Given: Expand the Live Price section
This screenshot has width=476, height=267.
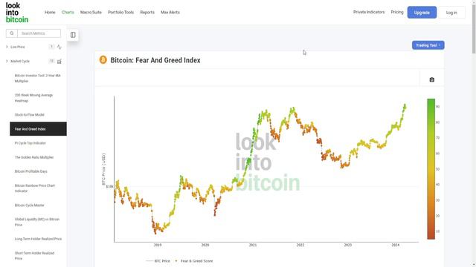Looking at the screenshot, I should click(7, 47).
